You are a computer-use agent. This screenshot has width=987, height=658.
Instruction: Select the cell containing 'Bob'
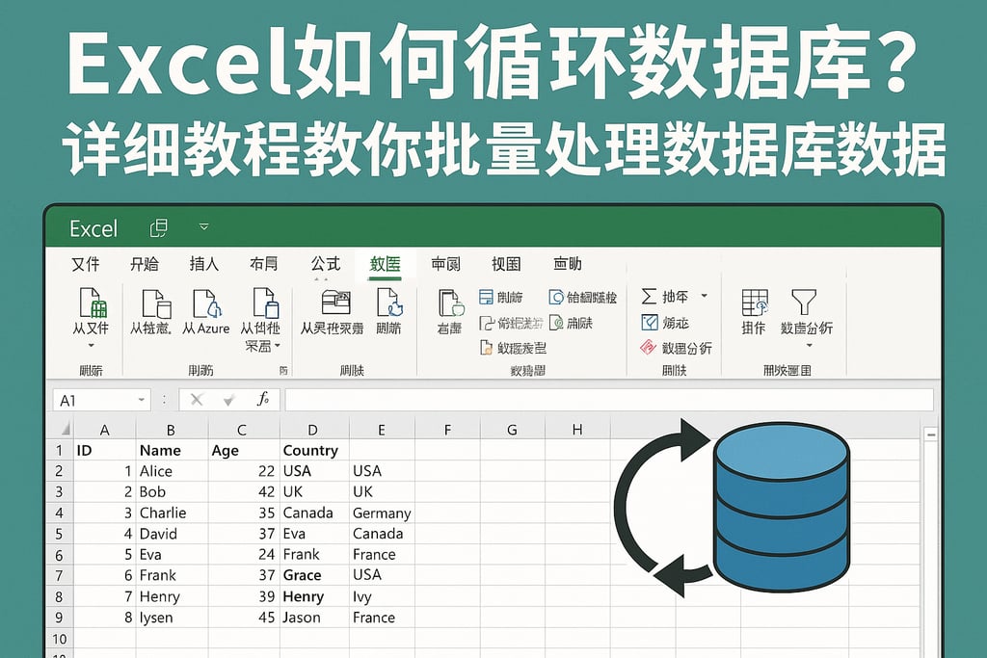click(172, 492)
